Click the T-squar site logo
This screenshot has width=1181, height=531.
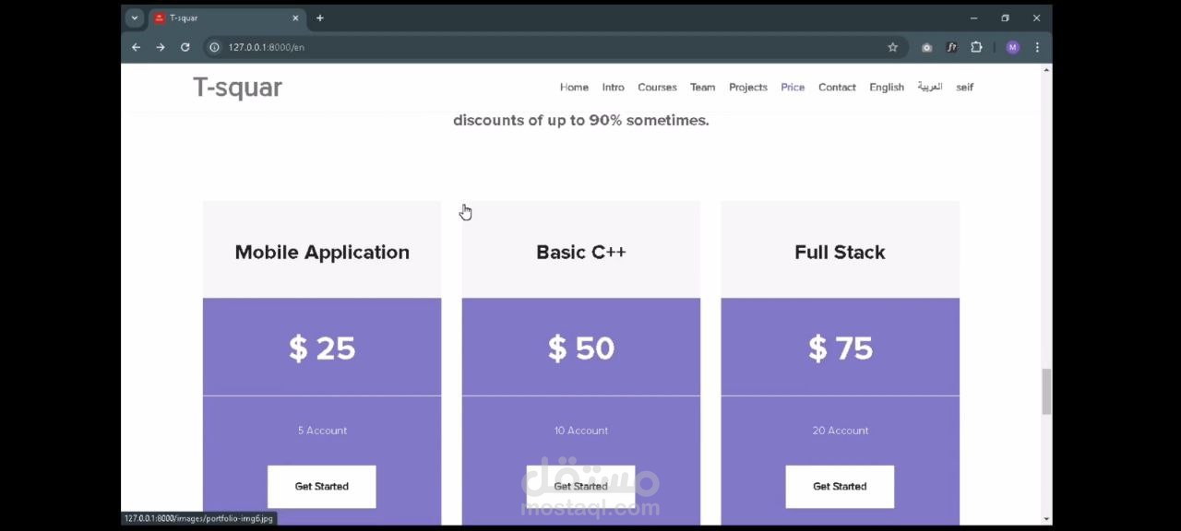[237, 88]
